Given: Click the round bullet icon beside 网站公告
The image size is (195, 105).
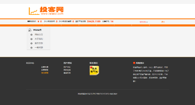Looking at the screenshot, I should point(31,35).
